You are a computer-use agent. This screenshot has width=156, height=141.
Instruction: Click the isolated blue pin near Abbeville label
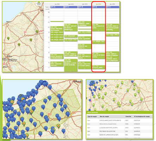50,87
